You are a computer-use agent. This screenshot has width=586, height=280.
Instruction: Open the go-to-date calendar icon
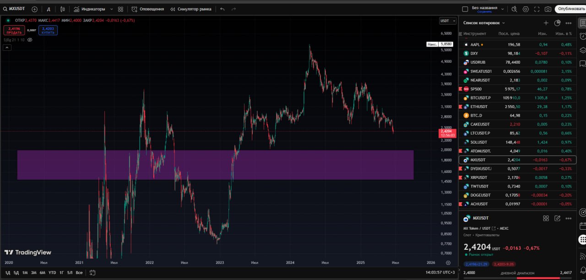[92, 273]
